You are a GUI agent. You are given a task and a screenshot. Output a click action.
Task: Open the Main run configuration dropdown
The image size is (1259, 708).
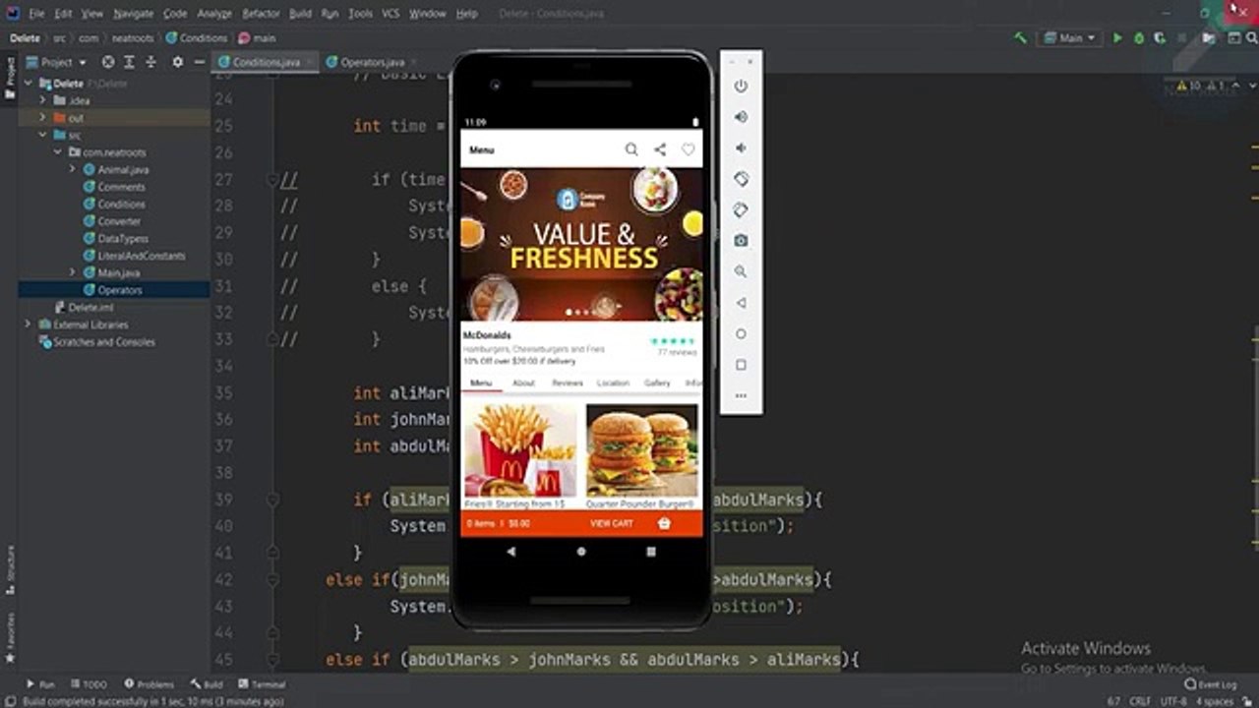point(1070,38)
